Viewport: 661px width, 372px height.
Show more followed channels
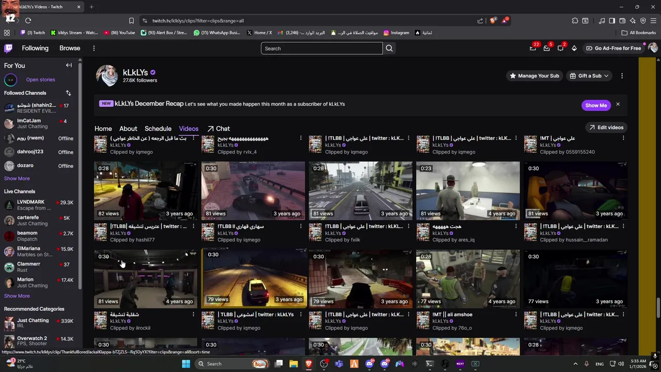point(17,178)
